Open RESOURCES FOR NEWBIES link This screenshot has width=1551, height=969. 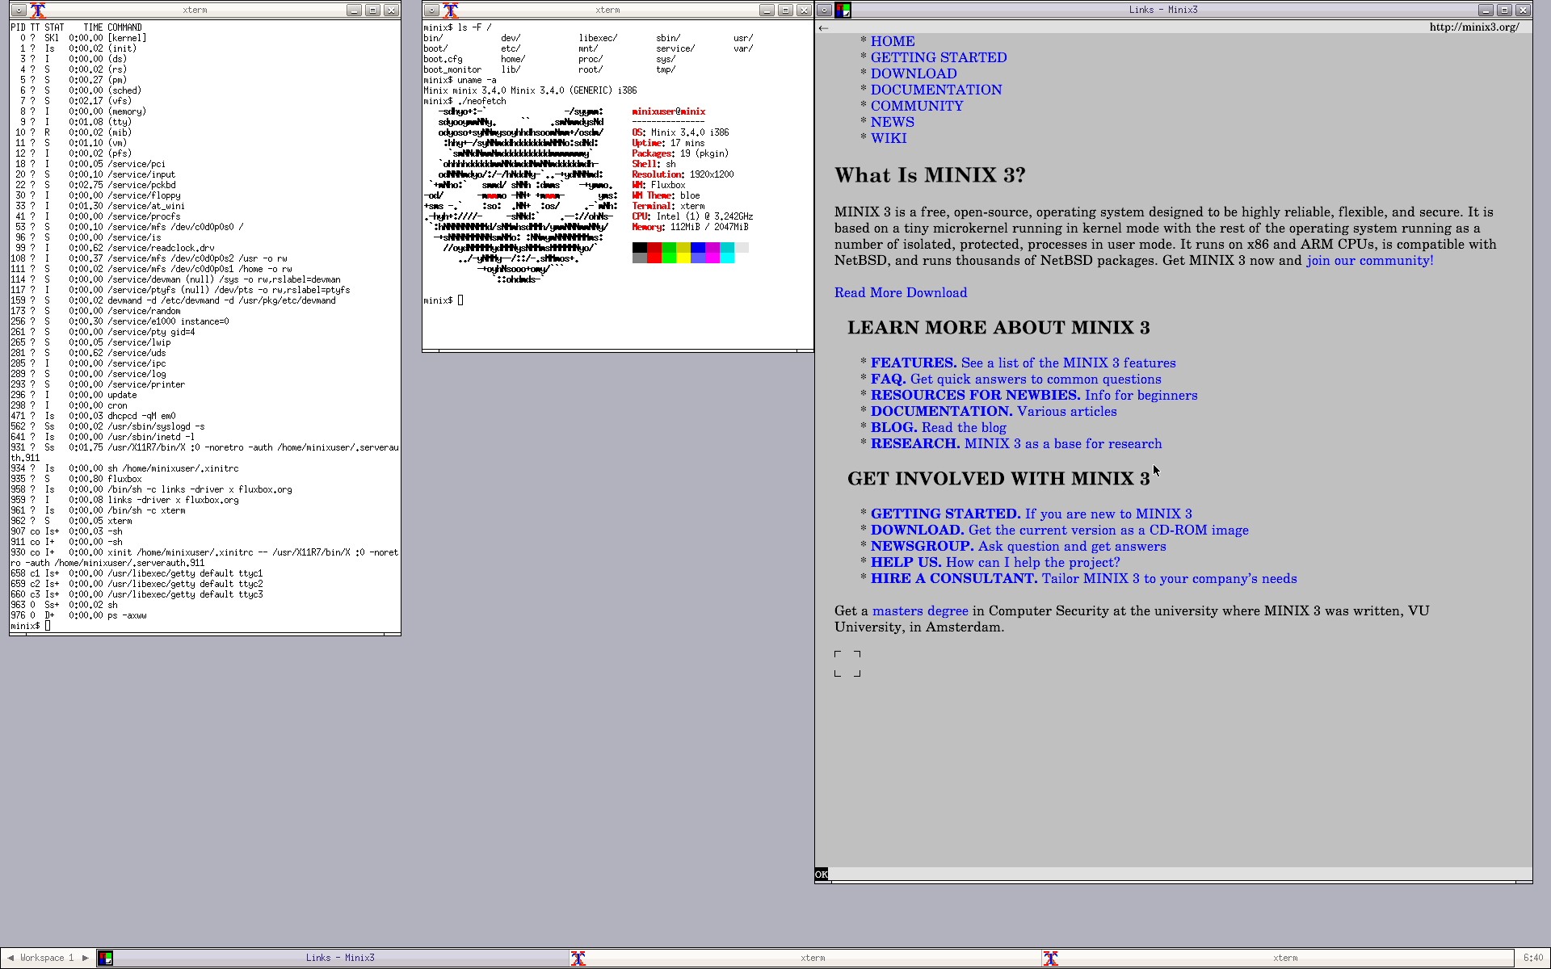pos(1034,396)
